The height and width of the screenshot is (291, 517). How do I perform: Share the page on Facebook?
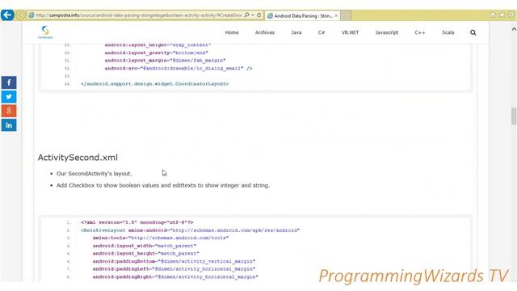point(9,82)
